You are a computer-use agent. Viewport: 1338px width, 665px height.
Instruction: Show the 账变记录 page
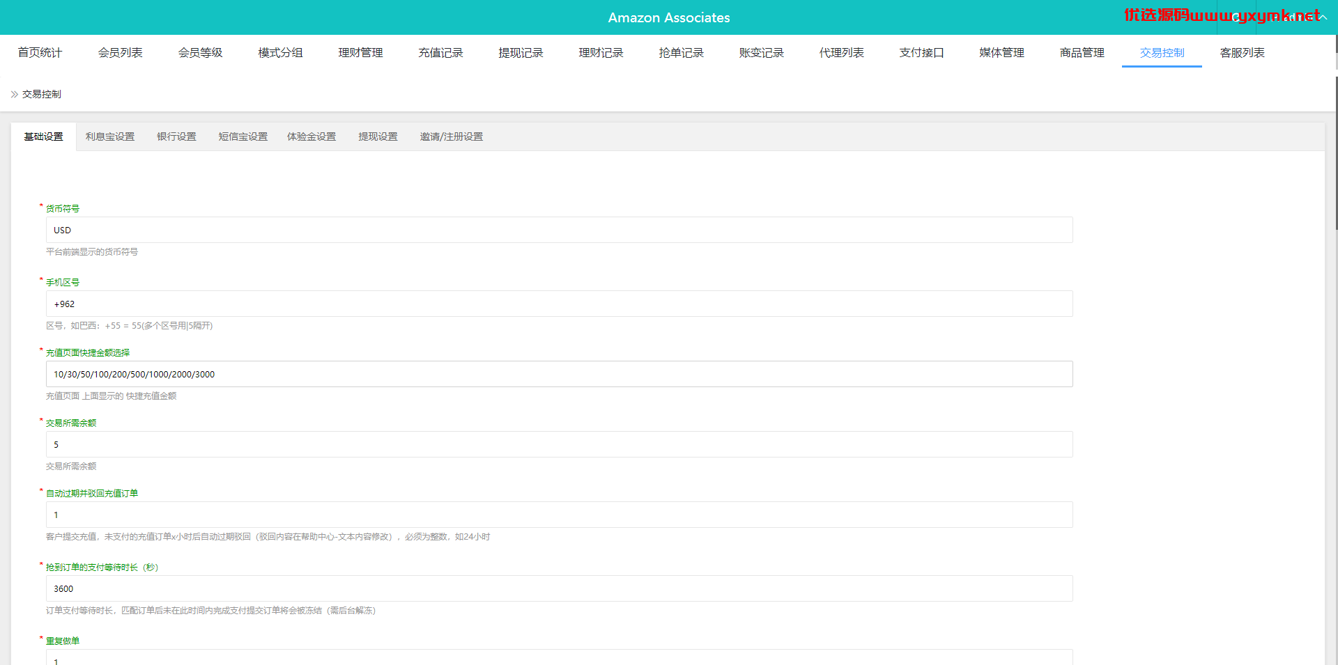(761, 53)
